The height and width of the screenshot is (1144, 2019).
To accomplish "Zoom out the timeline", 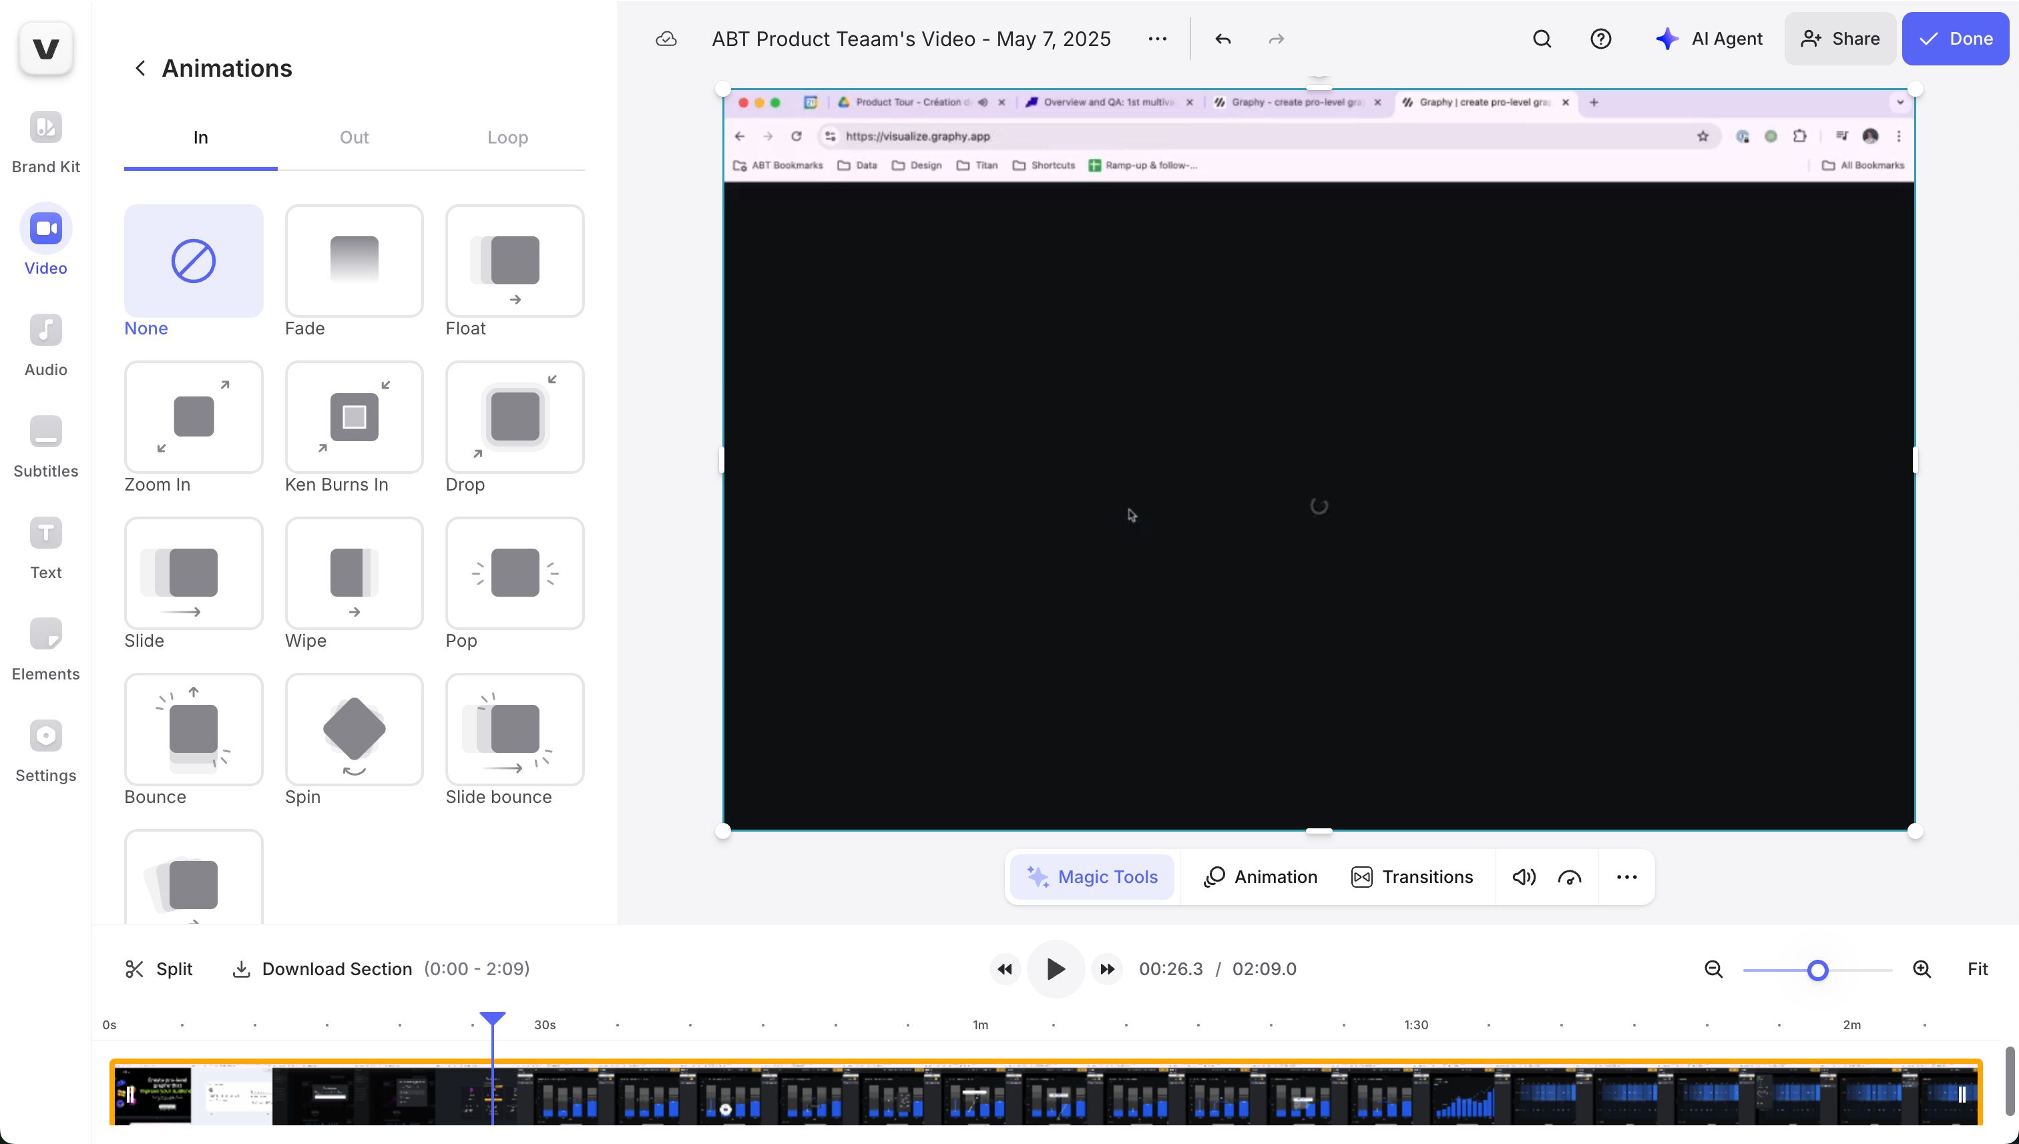I will (1713, 968).
